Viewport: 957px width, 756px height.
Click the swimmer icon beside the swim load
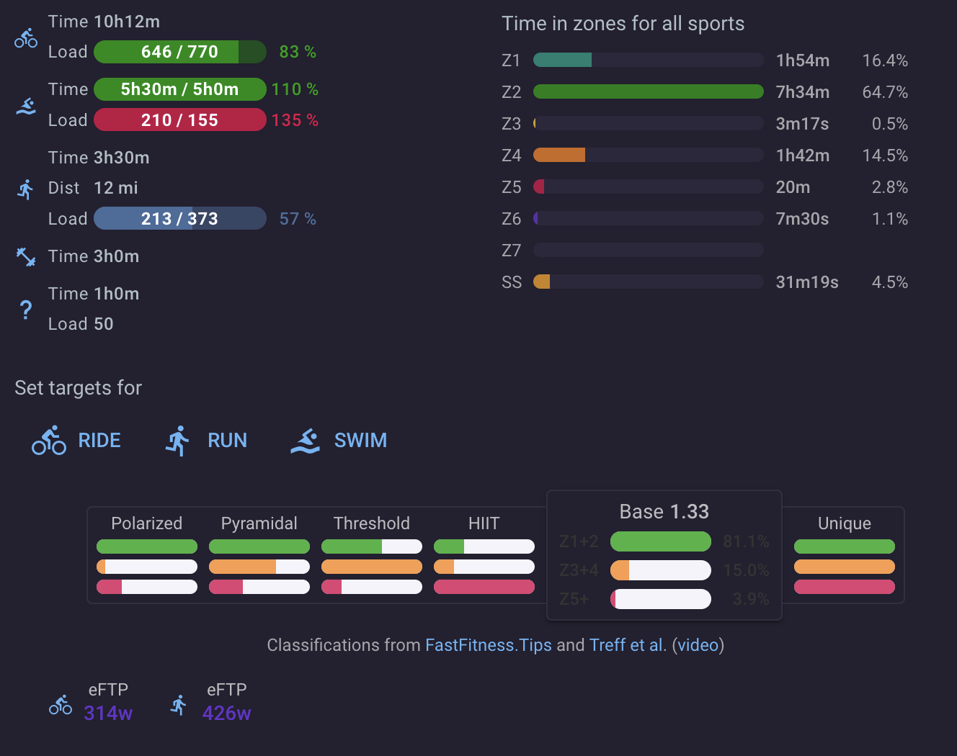[26, 107]
